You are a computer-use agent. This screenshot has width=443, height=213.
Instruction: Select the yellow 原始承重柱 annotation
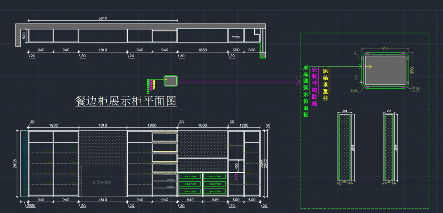(325, 84)
